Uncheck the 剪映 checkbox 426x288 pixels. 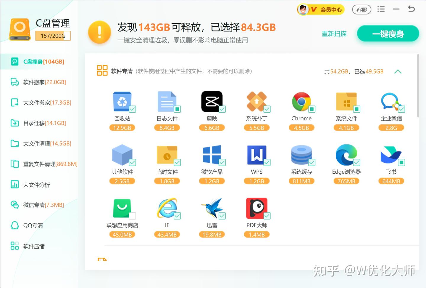pyautogui.click(x=222, y=109)
